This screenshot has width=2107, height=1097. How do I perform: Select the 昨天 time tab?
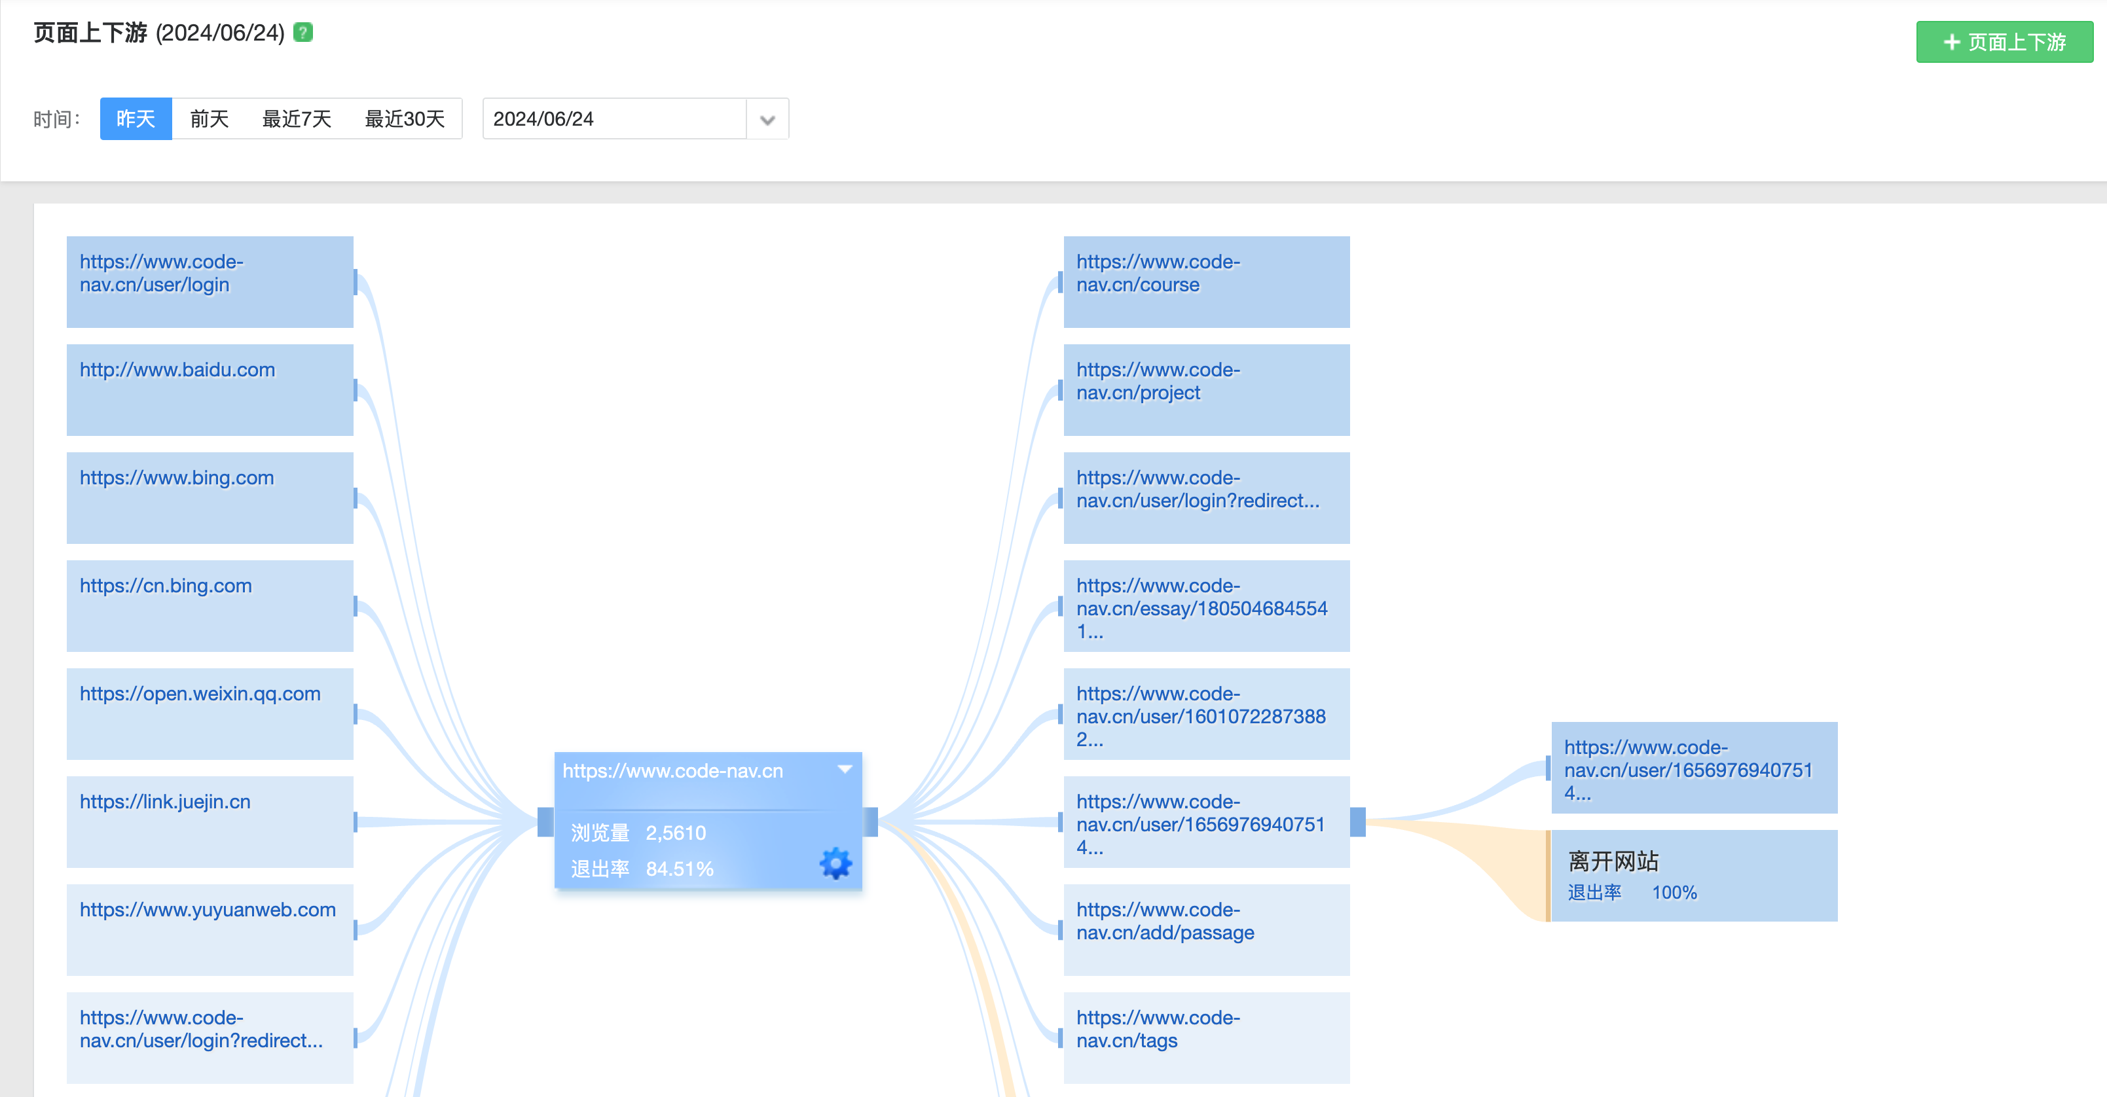[136, 119]
